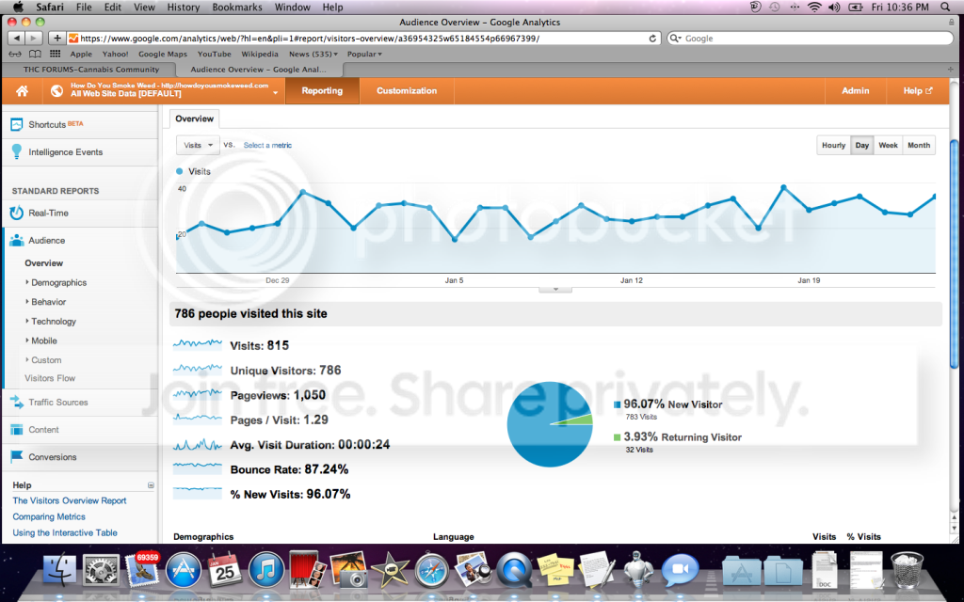Screen dimensions: 964x602
Task: Open Photo Booth from the dock
Action: (x=308, y=569)
